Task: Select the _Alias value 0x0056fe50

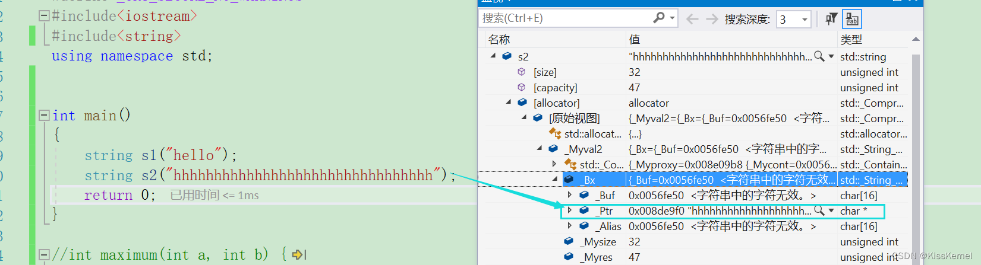Action: [x=656, y=226]
